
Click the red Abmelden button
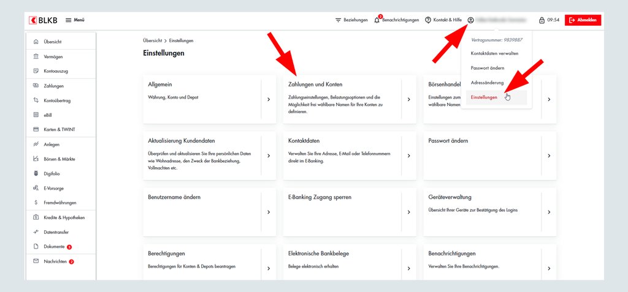point(583,20)
